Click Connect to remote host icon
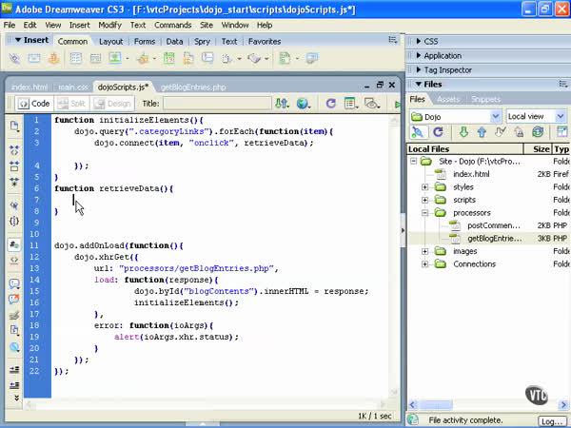Screen dimensions: 571x428 click(x=418, y=132)
